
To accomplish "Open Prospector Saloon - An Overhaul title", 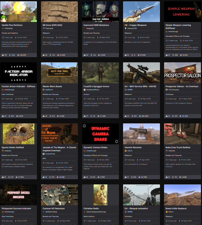I will pyautogui.click(x=182, y=86).
